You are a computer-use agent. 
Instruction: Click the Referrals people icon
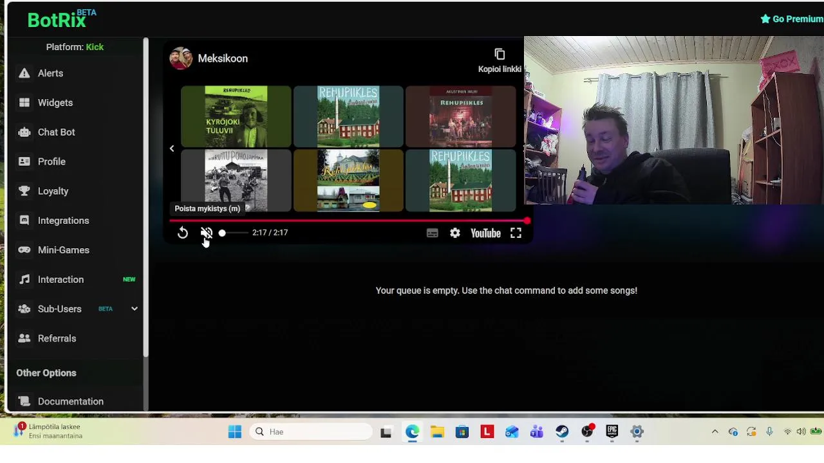[24, 339]
